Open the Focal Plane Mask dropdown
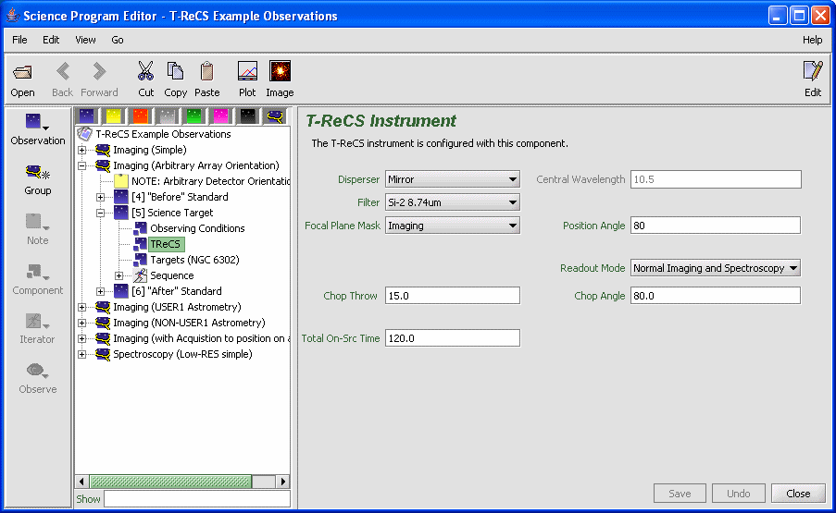This screenshot has height=513, width=836. (452, 226)
